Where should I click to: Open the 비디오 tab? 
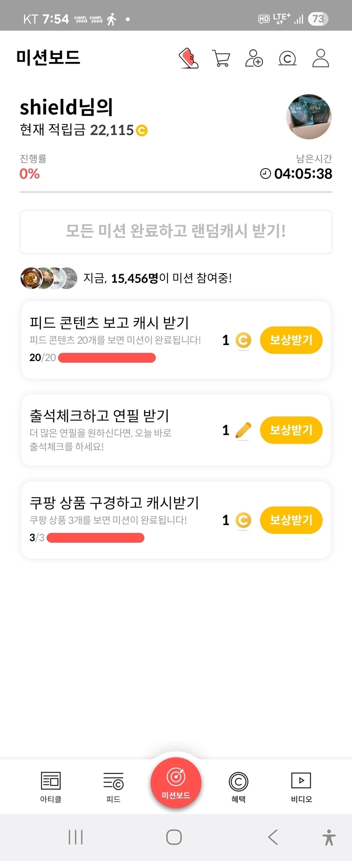pyautogui.click(x=301, y=787)
